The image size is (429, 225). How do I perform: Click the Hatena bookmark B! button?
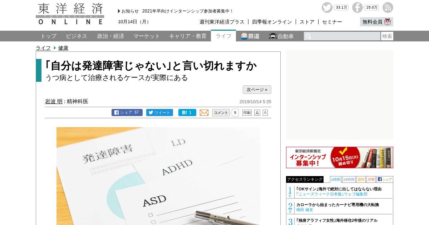coord(187,112)
